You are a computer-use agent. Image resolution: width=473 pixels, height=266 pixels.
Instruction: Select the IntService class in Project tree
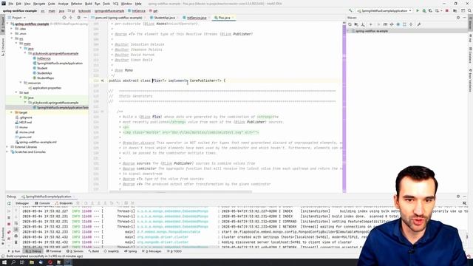tap(44, 58)
